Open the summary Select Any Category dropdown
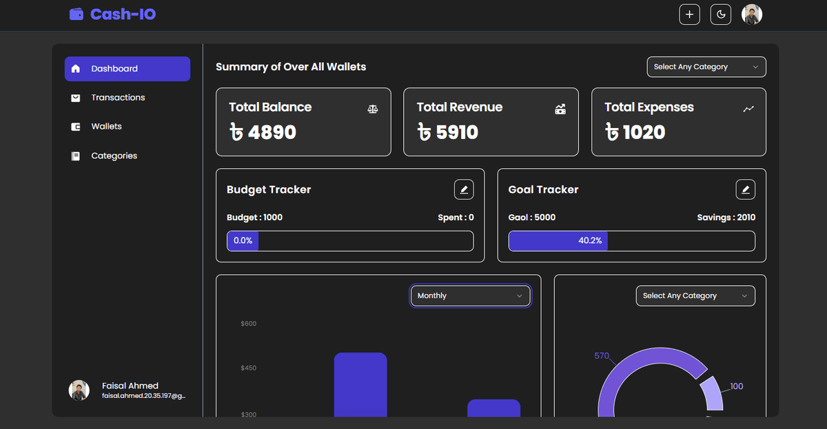This screenshot has height=429, width=827. (x=706, y=67)
